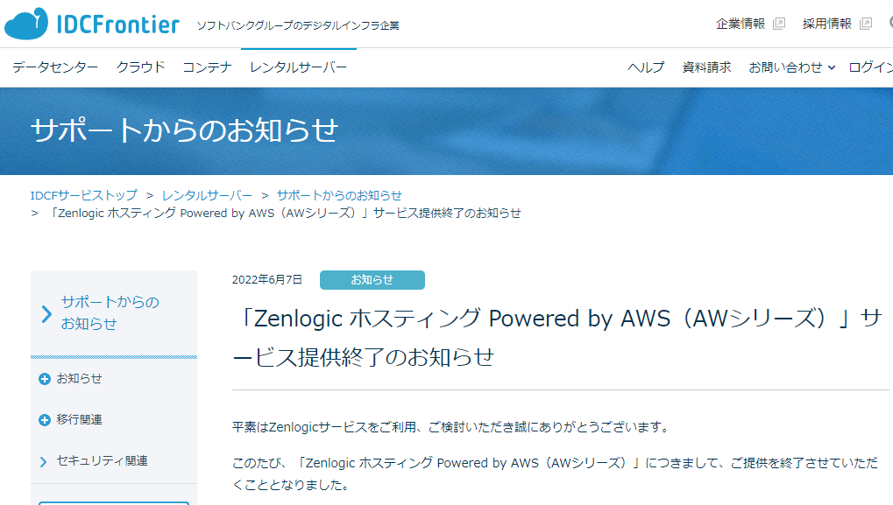This screenshot has width=893, height=505.
Task: Open サポートからのお知らせ sidebar heading link
Action: [110, 312]
